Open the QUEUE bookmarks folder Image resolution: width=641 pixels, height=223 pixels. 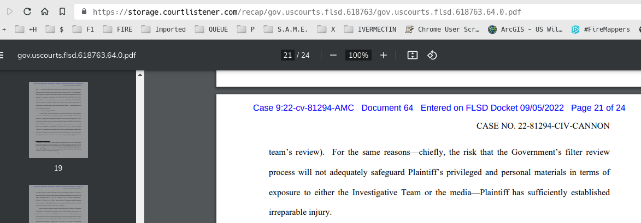pyautogui.click(x=211, y=29)
